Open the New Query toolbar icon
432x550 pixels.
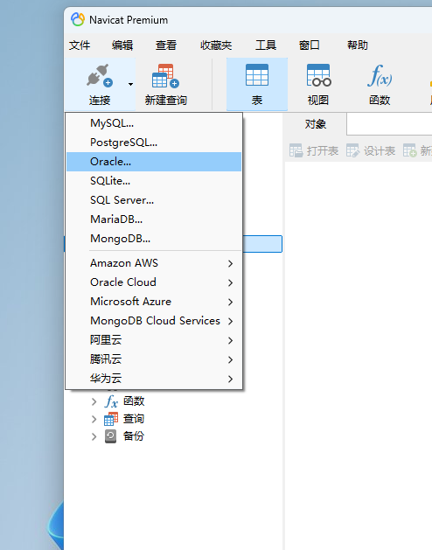(165, 75)
